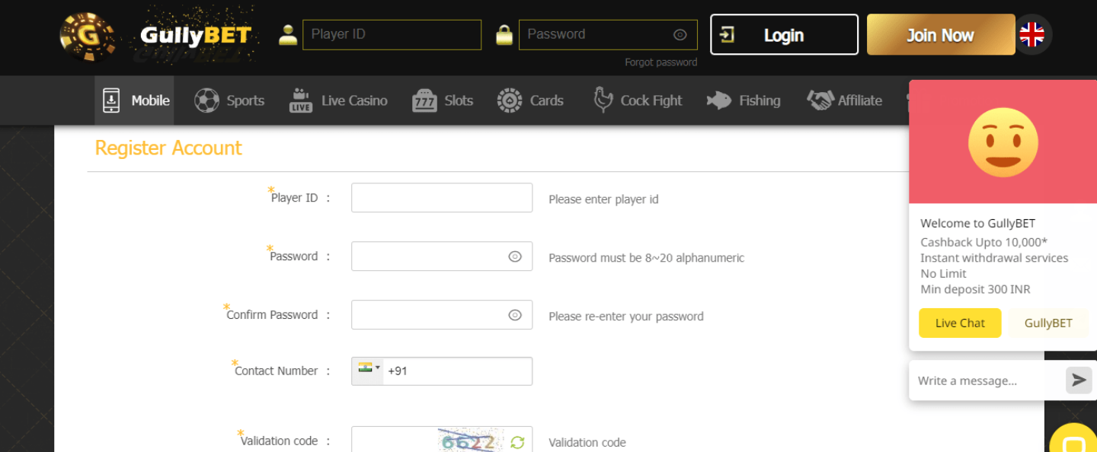Open the Mobile menu tab
The height and width of the screenshot is (452, 1097).
pos(135,100)
